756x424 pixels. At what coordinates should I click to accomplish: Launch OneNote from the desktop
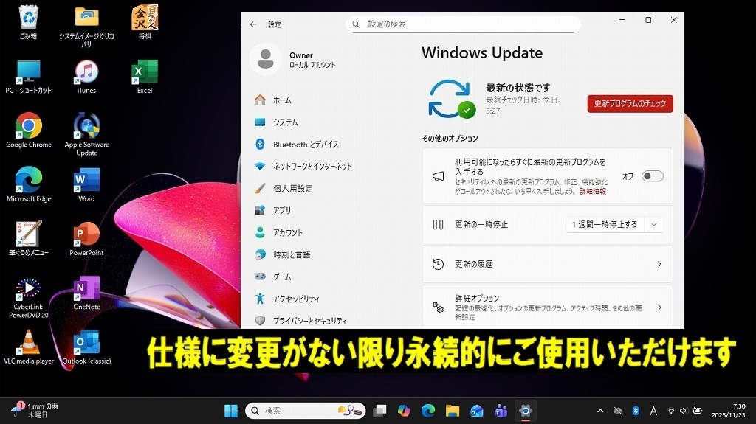pos(87,293)
